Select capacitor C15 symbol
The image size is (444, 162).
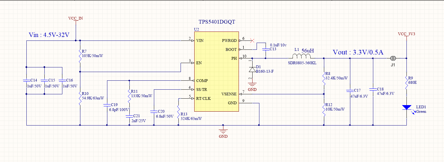click(x=44, y=80)
